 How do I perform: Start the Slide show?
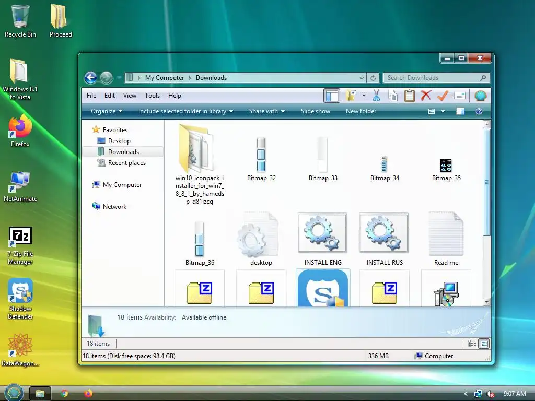pyautogui.click(x=316, y=111)
